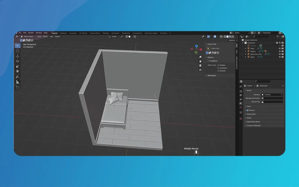Select the Walk/Navigate hand icon below the gizmo
Image resolution: width=299 pixels, height=187 pixels.
tap(200, 61)
